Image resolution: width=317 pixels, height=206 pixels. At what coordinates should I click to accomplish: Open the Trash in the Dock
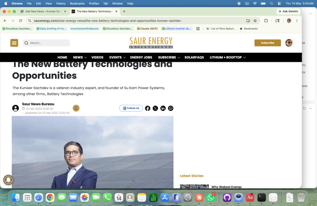pos(301,198)
